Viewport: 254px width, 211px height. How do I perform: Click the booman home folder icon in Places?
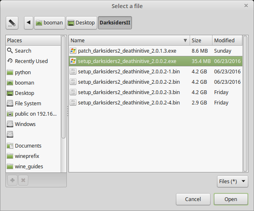10,82
